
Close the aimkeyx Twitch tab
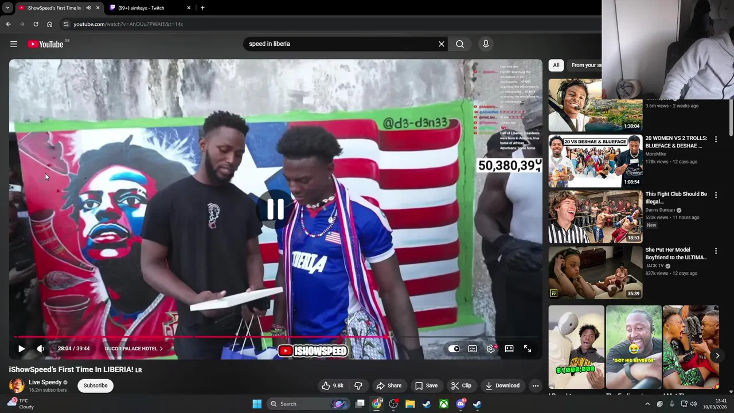coord(189,8)
